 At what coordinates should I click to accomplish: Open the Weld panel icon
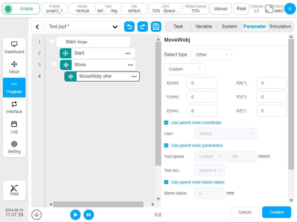[14, 190]
